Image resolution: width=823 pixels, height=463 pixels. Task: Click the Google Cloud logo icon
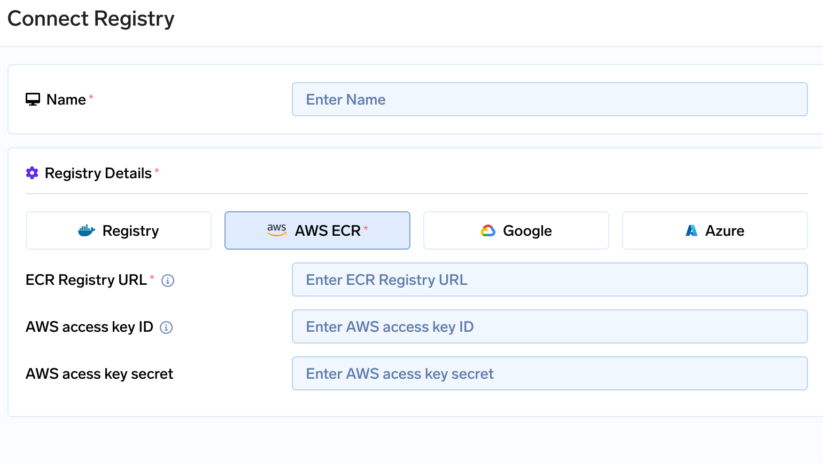click(x=488, y=230)
